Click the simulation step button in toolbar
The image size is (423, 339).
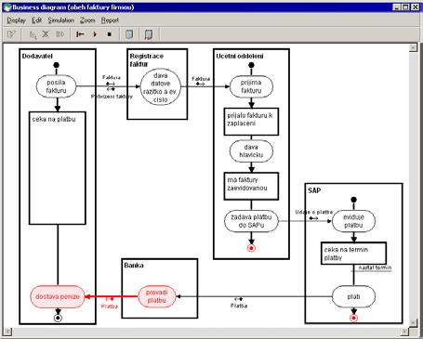(x=80, y=34)
